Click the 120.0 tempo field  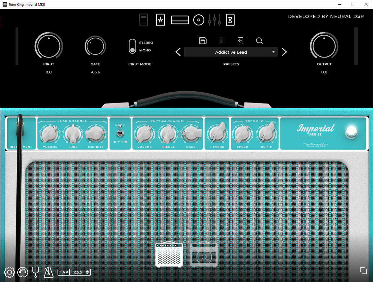click(78, 272)
